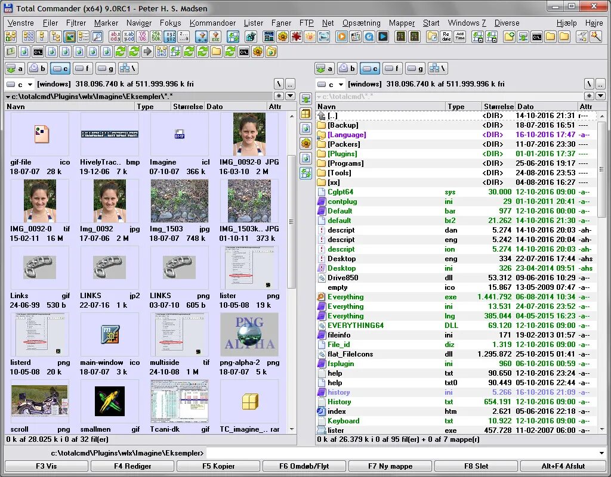
Task: Click the Add Time toolbar icon
Action: pyautogui.click(x=460, y=36)
